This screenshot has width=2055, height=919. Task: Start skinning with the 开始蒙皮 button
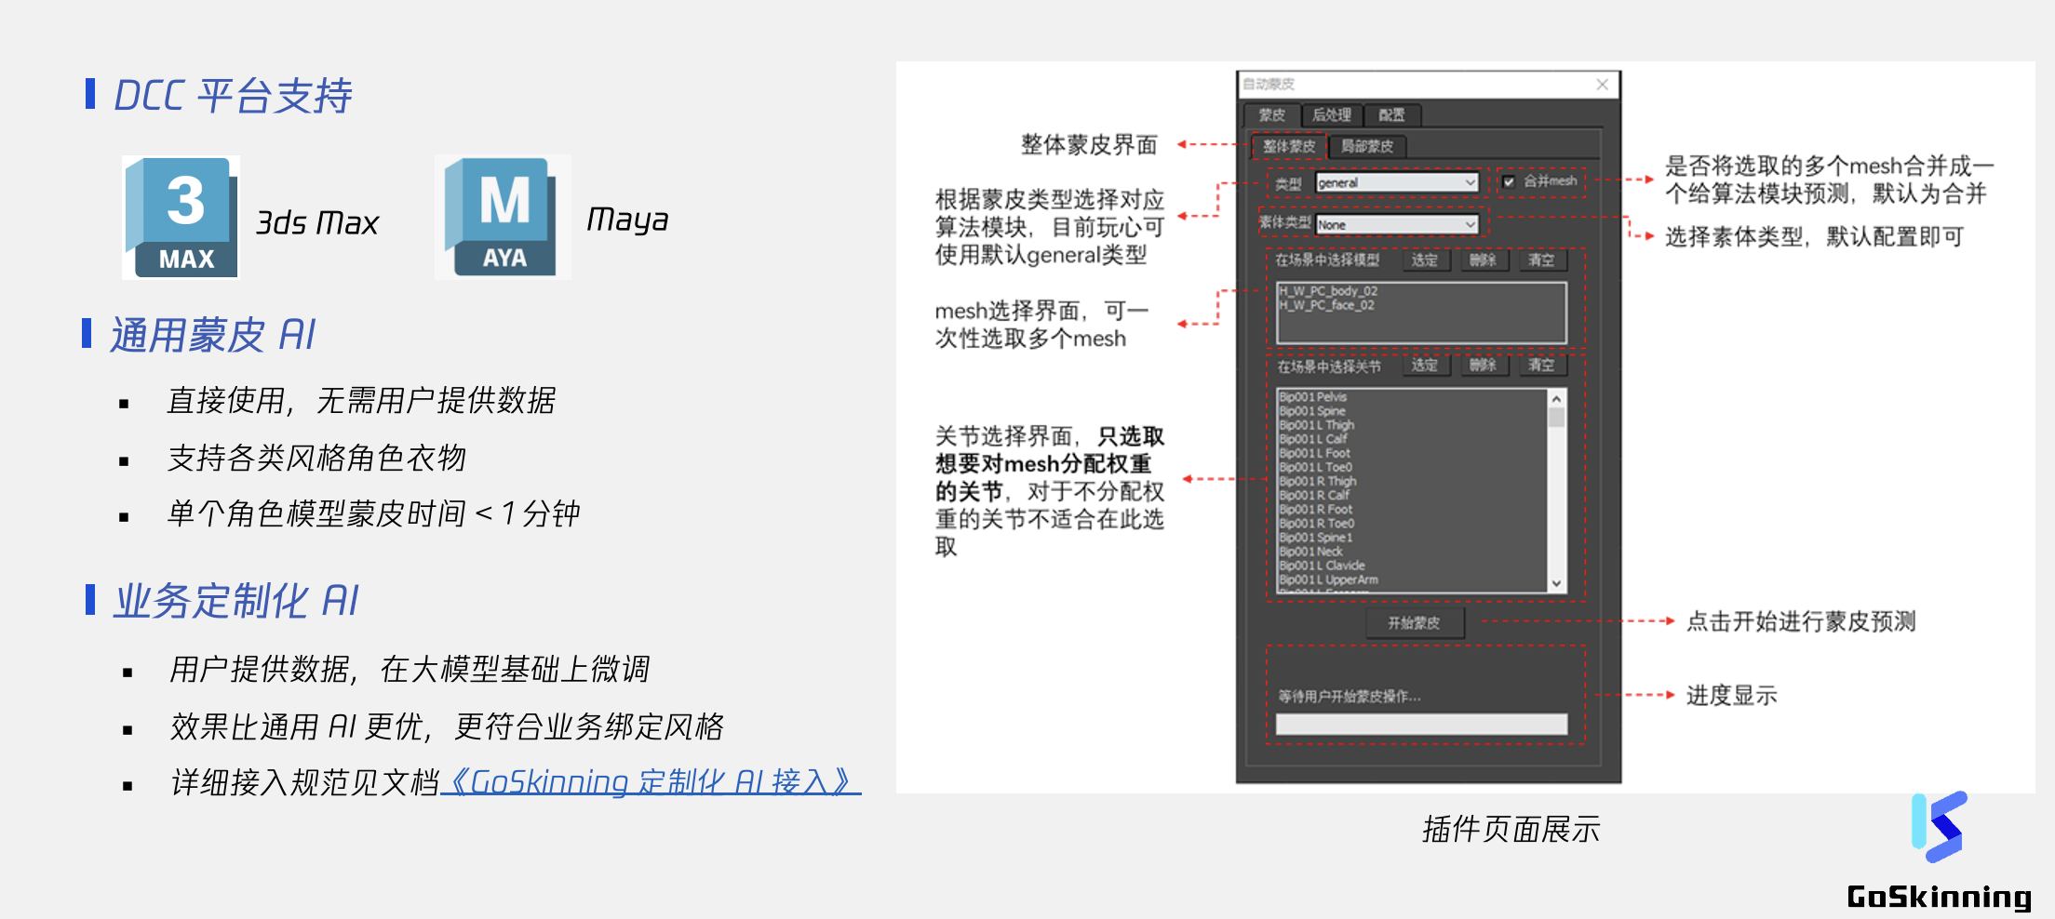[1414, 623]
